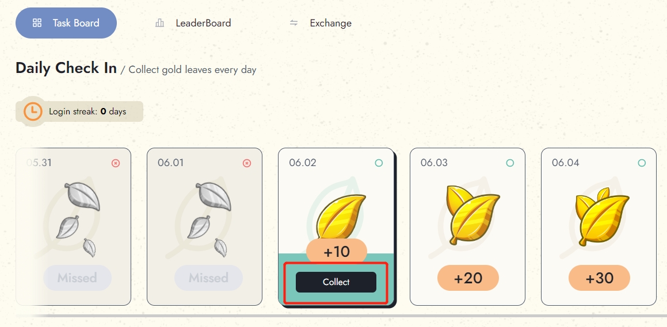Click the Task Board grid icon
Image resolution: width=667 pixels, height=327 pixels.
(x=37, y=23)
